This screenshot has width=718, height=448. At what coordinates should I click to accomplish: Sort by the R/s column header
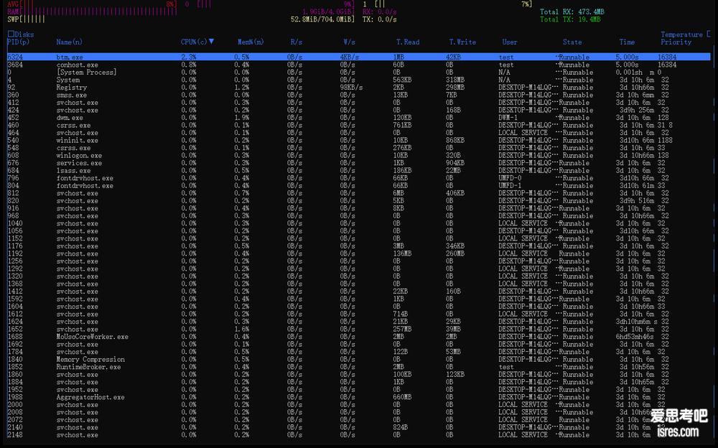tap(297, 42)
